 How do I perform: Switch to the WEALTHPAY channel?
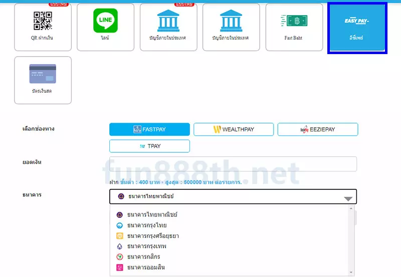pos(234,129)
